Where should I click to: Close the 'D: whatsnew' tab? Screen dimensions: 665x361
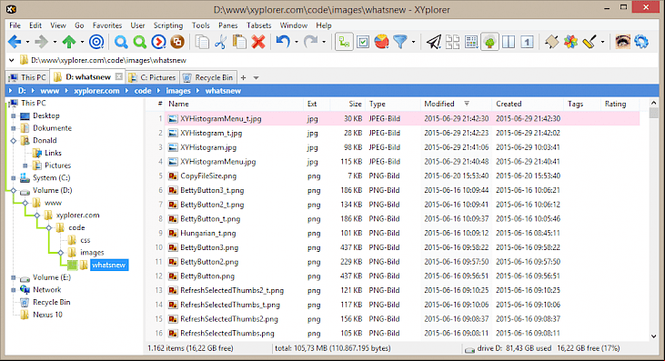click(x=119, y=76)
